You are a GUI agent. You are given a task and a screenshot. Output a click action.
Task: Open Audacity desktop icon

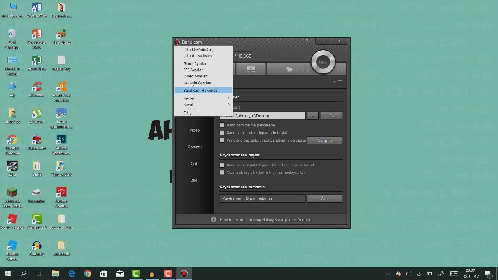tap(37, 248)
